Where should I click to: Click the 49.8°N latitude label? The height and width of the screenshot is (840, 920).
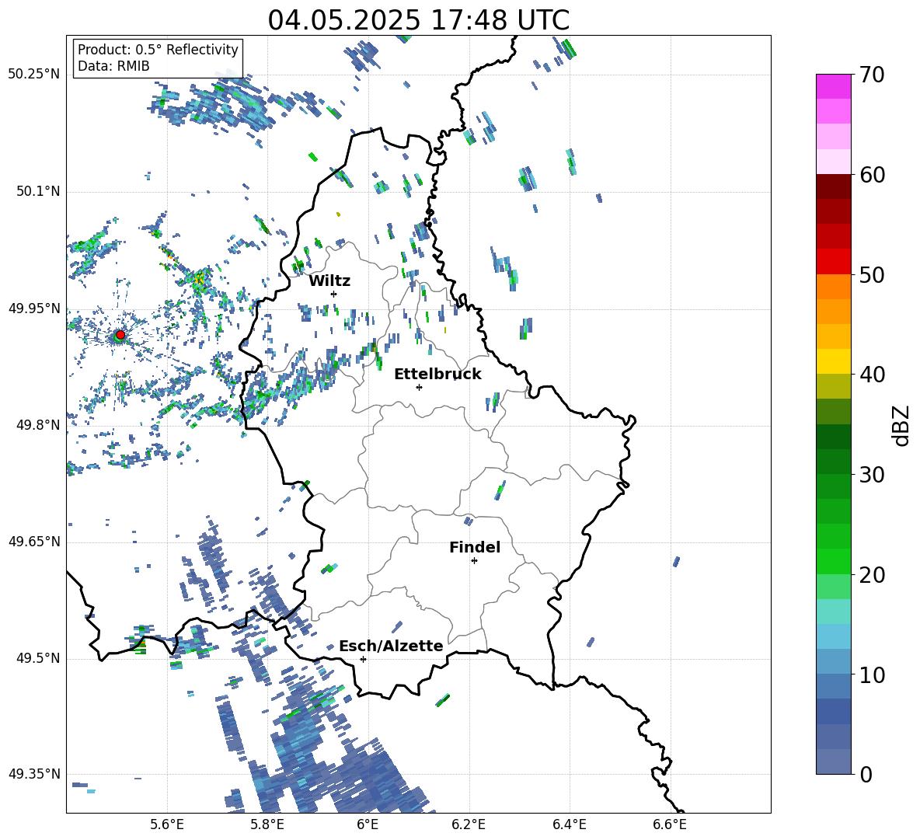click(x=38, y=425)
